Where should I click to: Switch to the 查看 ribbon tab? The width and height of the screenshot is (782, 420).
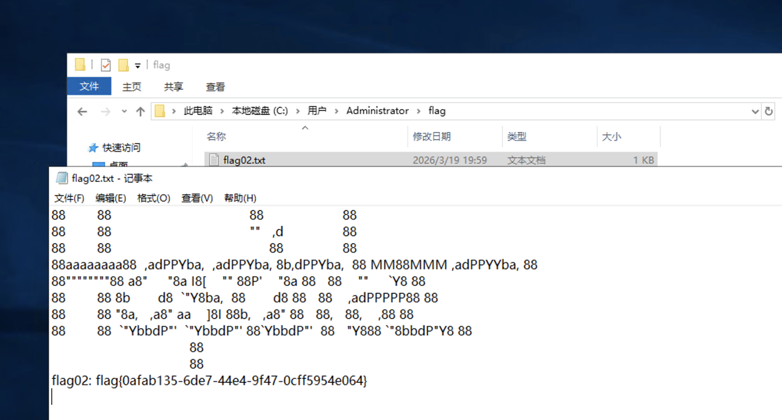click(x=215, y=87)
